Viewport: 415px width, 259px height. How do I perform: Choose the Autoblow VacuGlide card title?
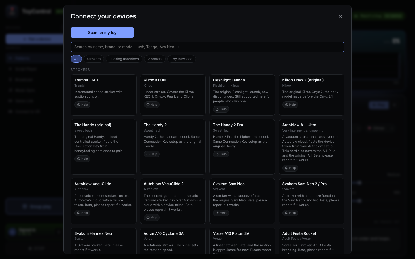point(93,184)
